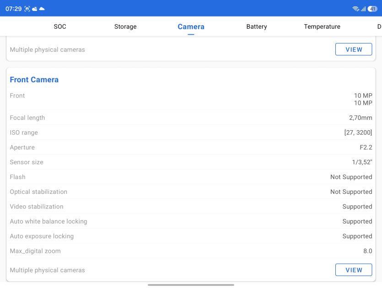
Task: Select the Flash Not Supported value
Action: (351, 177)
